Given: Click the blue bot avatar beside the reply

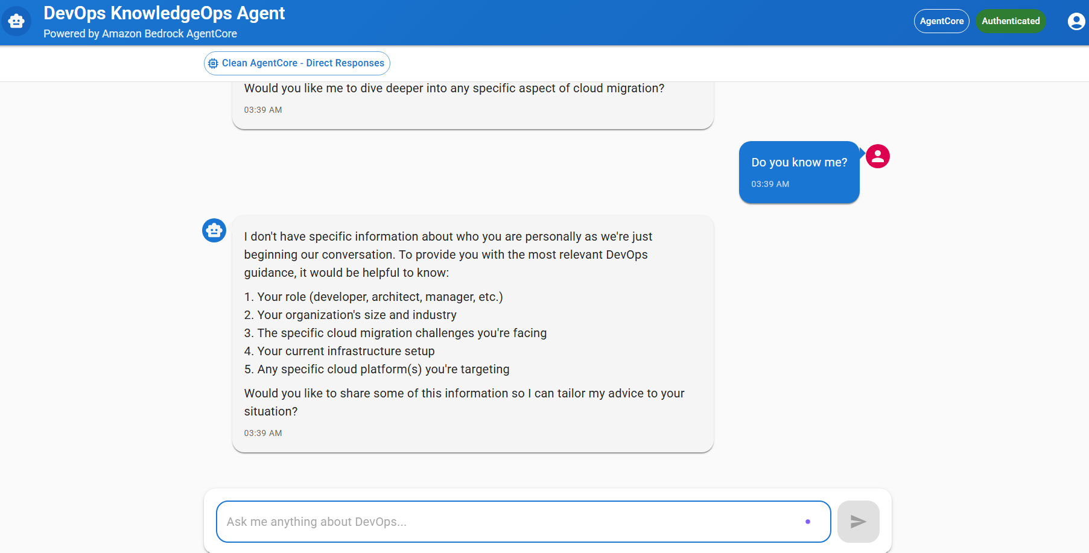Looking at the screenshot, I should tap(214, 230).
